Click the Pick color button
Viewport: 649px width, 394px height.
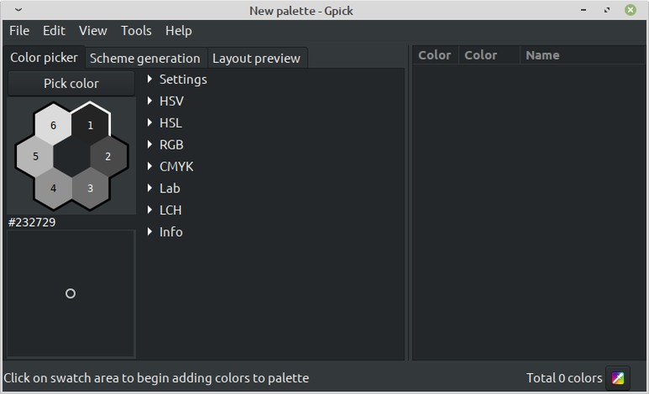[71, 83]
